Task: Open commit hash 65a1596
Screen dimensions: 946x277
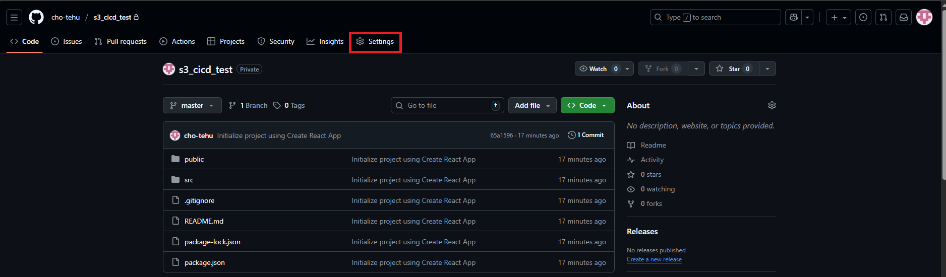Action: click(x=501, y=135)
